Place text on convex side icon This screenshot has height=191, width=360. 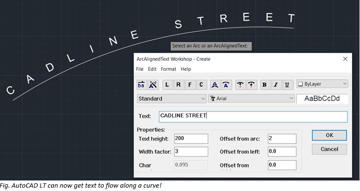pyautogui.click(x=215, y=85)
